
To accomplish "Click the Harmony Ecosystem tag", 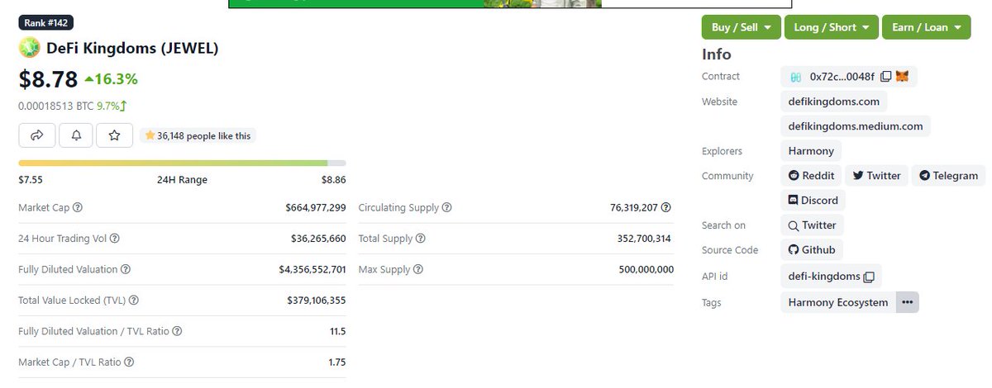I will [x=838, y=302].
